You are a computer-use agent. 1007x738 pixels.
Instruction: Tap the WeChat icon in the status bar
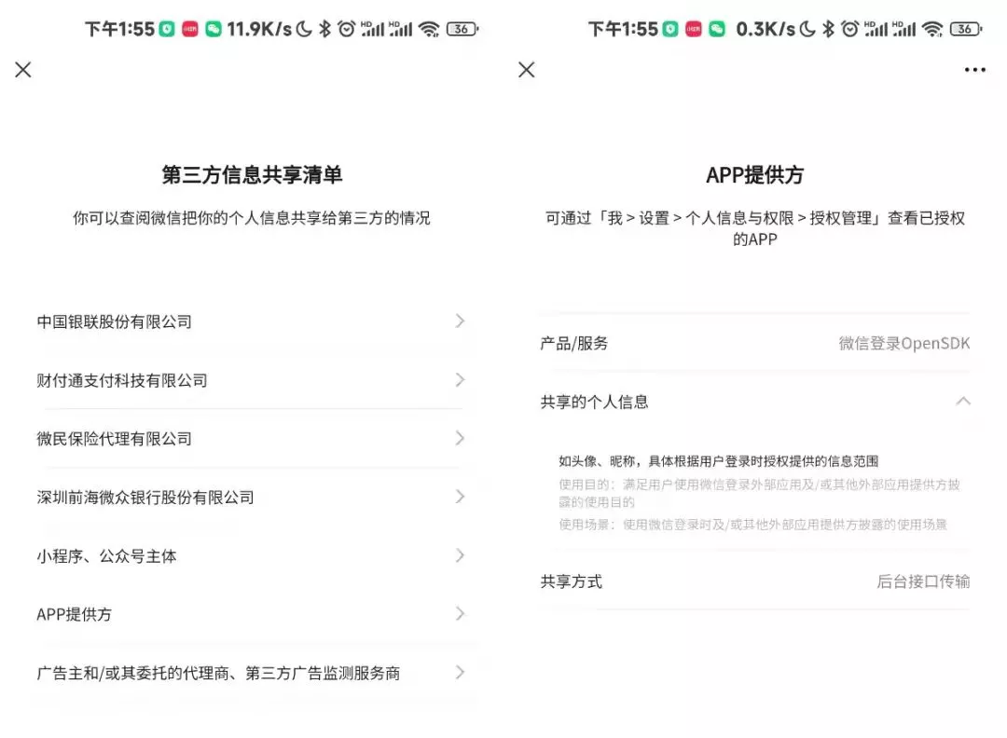(x=213, y=29)
